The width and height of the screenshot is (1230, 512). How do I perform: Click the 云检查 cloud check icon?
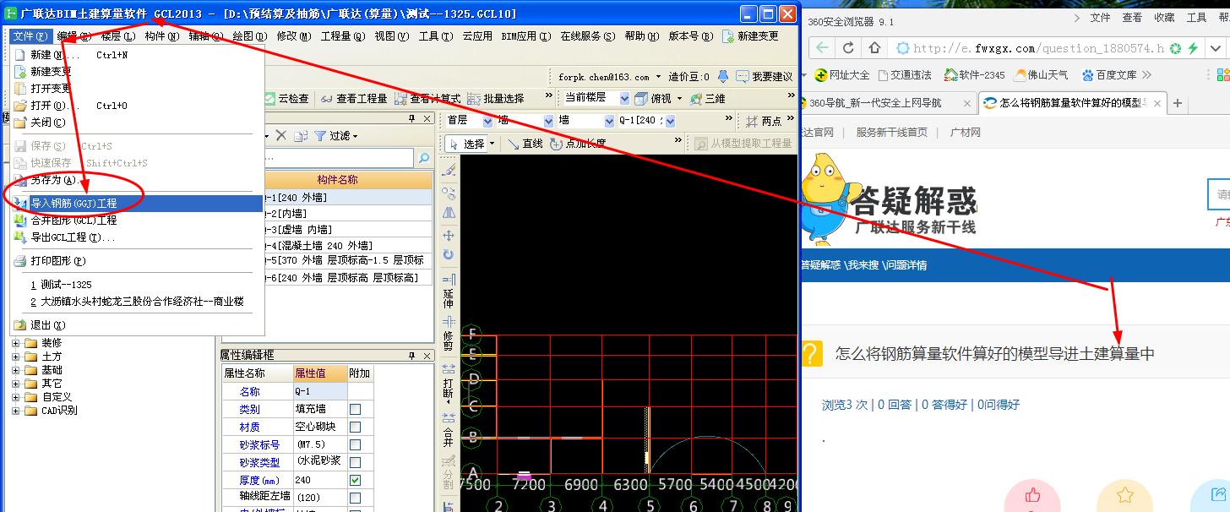coord(270,99)
